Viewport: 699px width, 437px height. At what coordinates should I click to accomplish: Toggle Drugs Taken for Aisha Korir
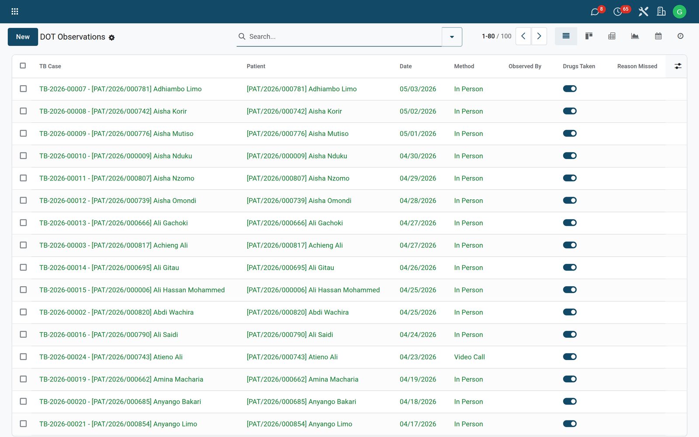coord(570,111)
